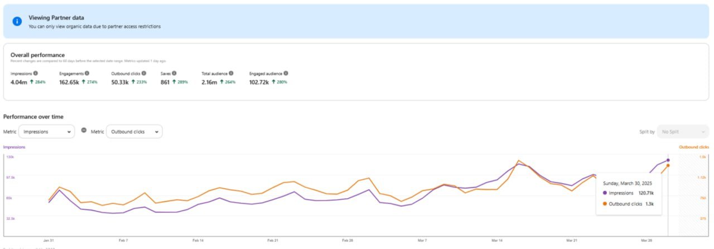Click the purple Impressions point on March 30
This screenshot has height=249, width=714.
668,160
